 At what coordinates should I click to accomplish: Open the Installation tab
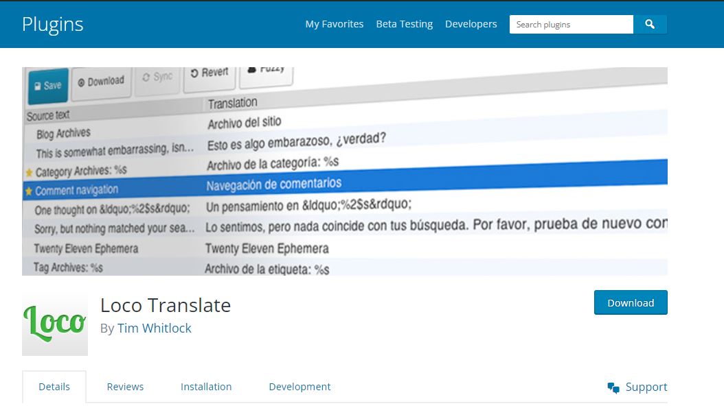tap(206, 387)
